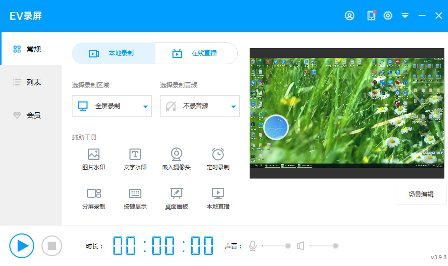Open the title bar dropdown menu arrow

(x=405, y=16)
